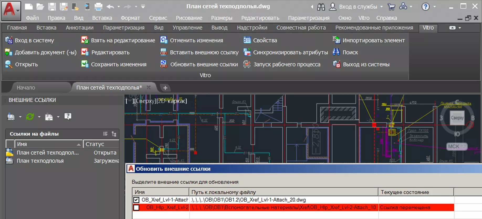The width and height of the screenshot is (482, 219).
Task: Switch file references to tree view
Action: [114, 134]
